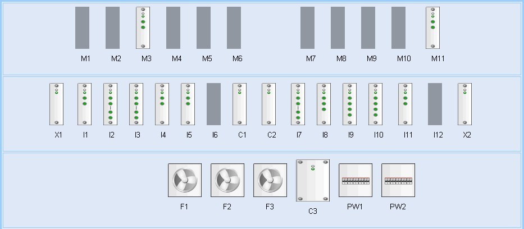
Task: Select the I2 interface card
Action: [110, 104]
